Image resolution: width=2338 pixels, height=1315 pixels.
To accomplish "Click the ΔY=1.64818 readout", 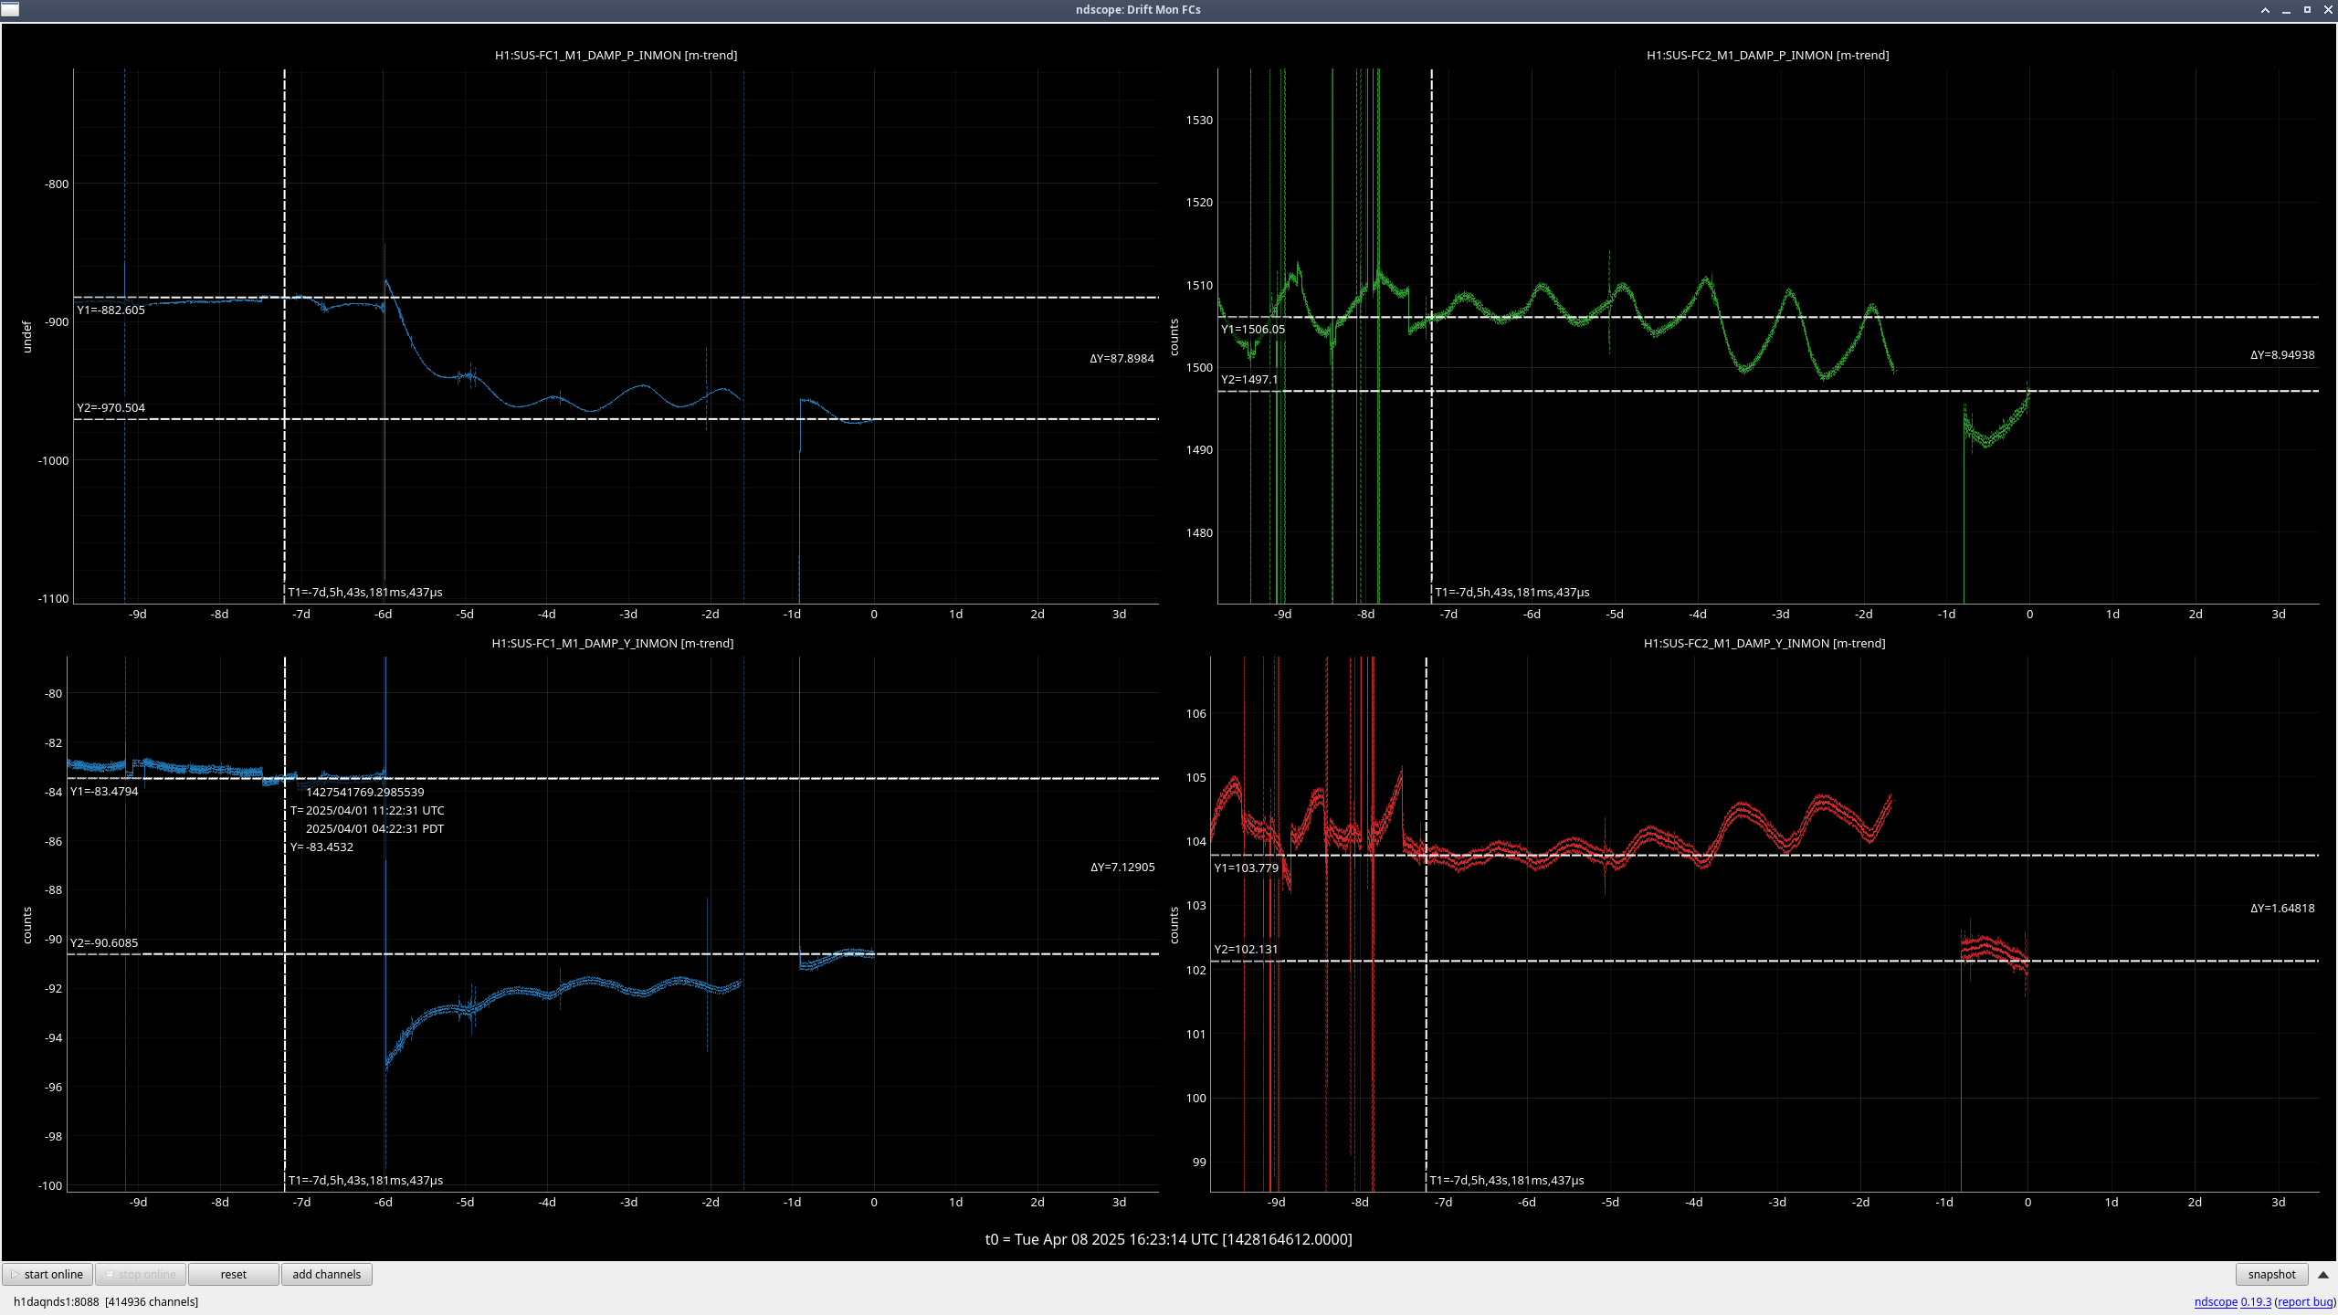I will 2282,909.
